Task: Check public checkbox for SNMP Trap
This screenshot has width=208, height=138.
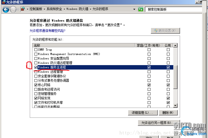Action: [168, 50]
